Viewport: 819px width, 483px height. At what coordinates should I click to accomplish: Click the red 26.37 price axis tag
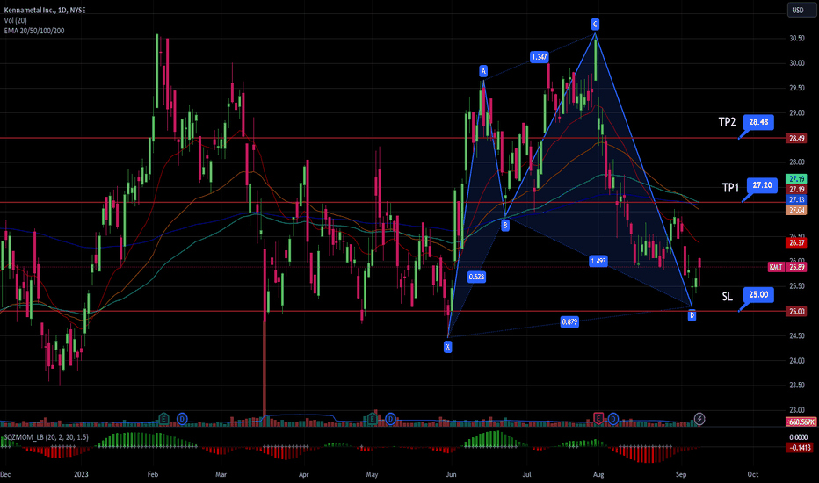(x=796, y=242)
